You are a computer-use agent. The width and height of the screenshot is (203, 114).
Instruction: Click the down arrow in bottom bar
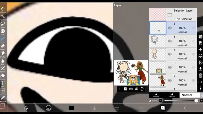(95, 108)
